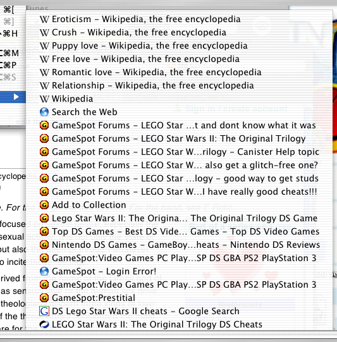Open Crush – Wikipedia history entry
This screenshot has height=342, width=337.
(x=180, y=32)
